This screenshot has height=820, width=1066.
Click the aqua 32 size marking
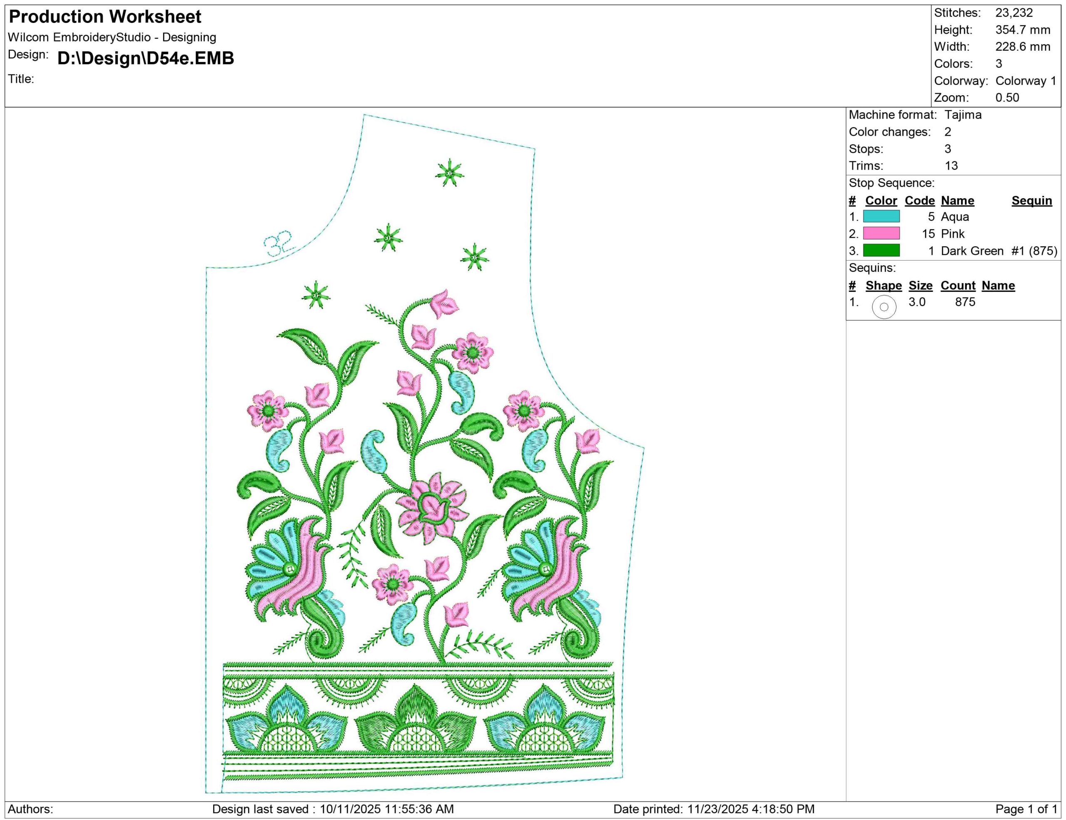(x=279, y=244)
